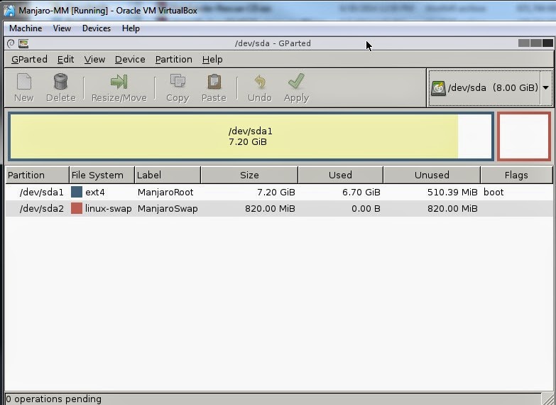Click the 0.00 B used cell
The height and width of the screenshot is (405, 556).
tap(366, 208)
